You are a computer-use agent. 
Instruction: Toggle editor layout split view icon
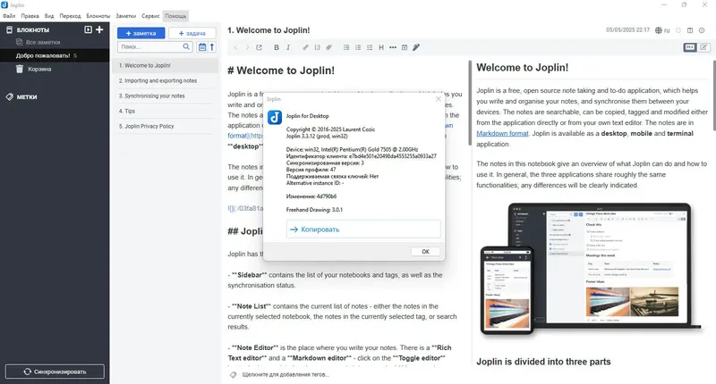coord(690,30)
